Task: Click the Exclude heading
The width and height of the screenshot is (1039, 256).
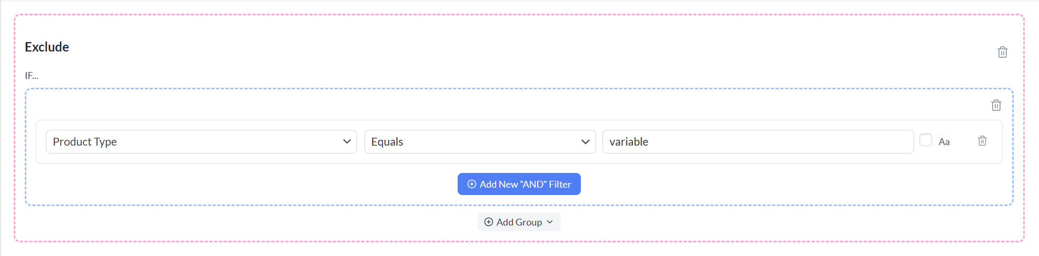Action: (47, 47)
